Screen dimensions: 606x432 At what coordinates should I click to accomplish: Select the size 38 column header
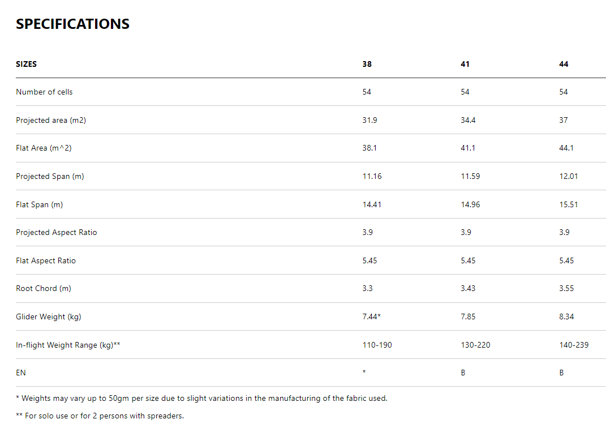coord(367,64)
